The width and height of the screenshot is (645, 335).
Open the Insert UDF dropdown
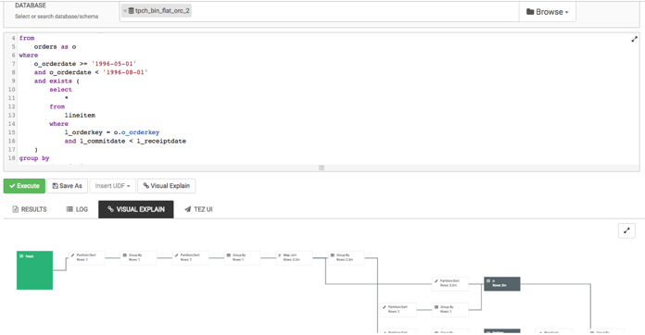(x=112, y=186)
